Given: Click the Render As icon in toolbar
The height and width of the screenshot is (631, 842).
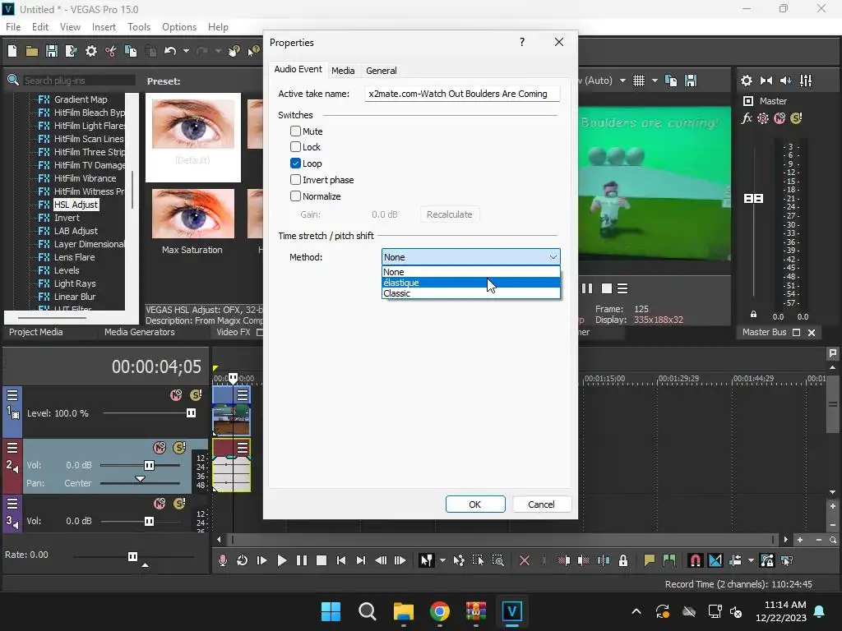Looking at the screenshot, I should click(x=71, y=51).
